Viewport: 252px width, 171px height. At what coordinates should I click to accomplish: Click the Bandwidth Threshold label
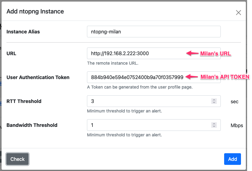pyautogui.click(x=32, y=125)
